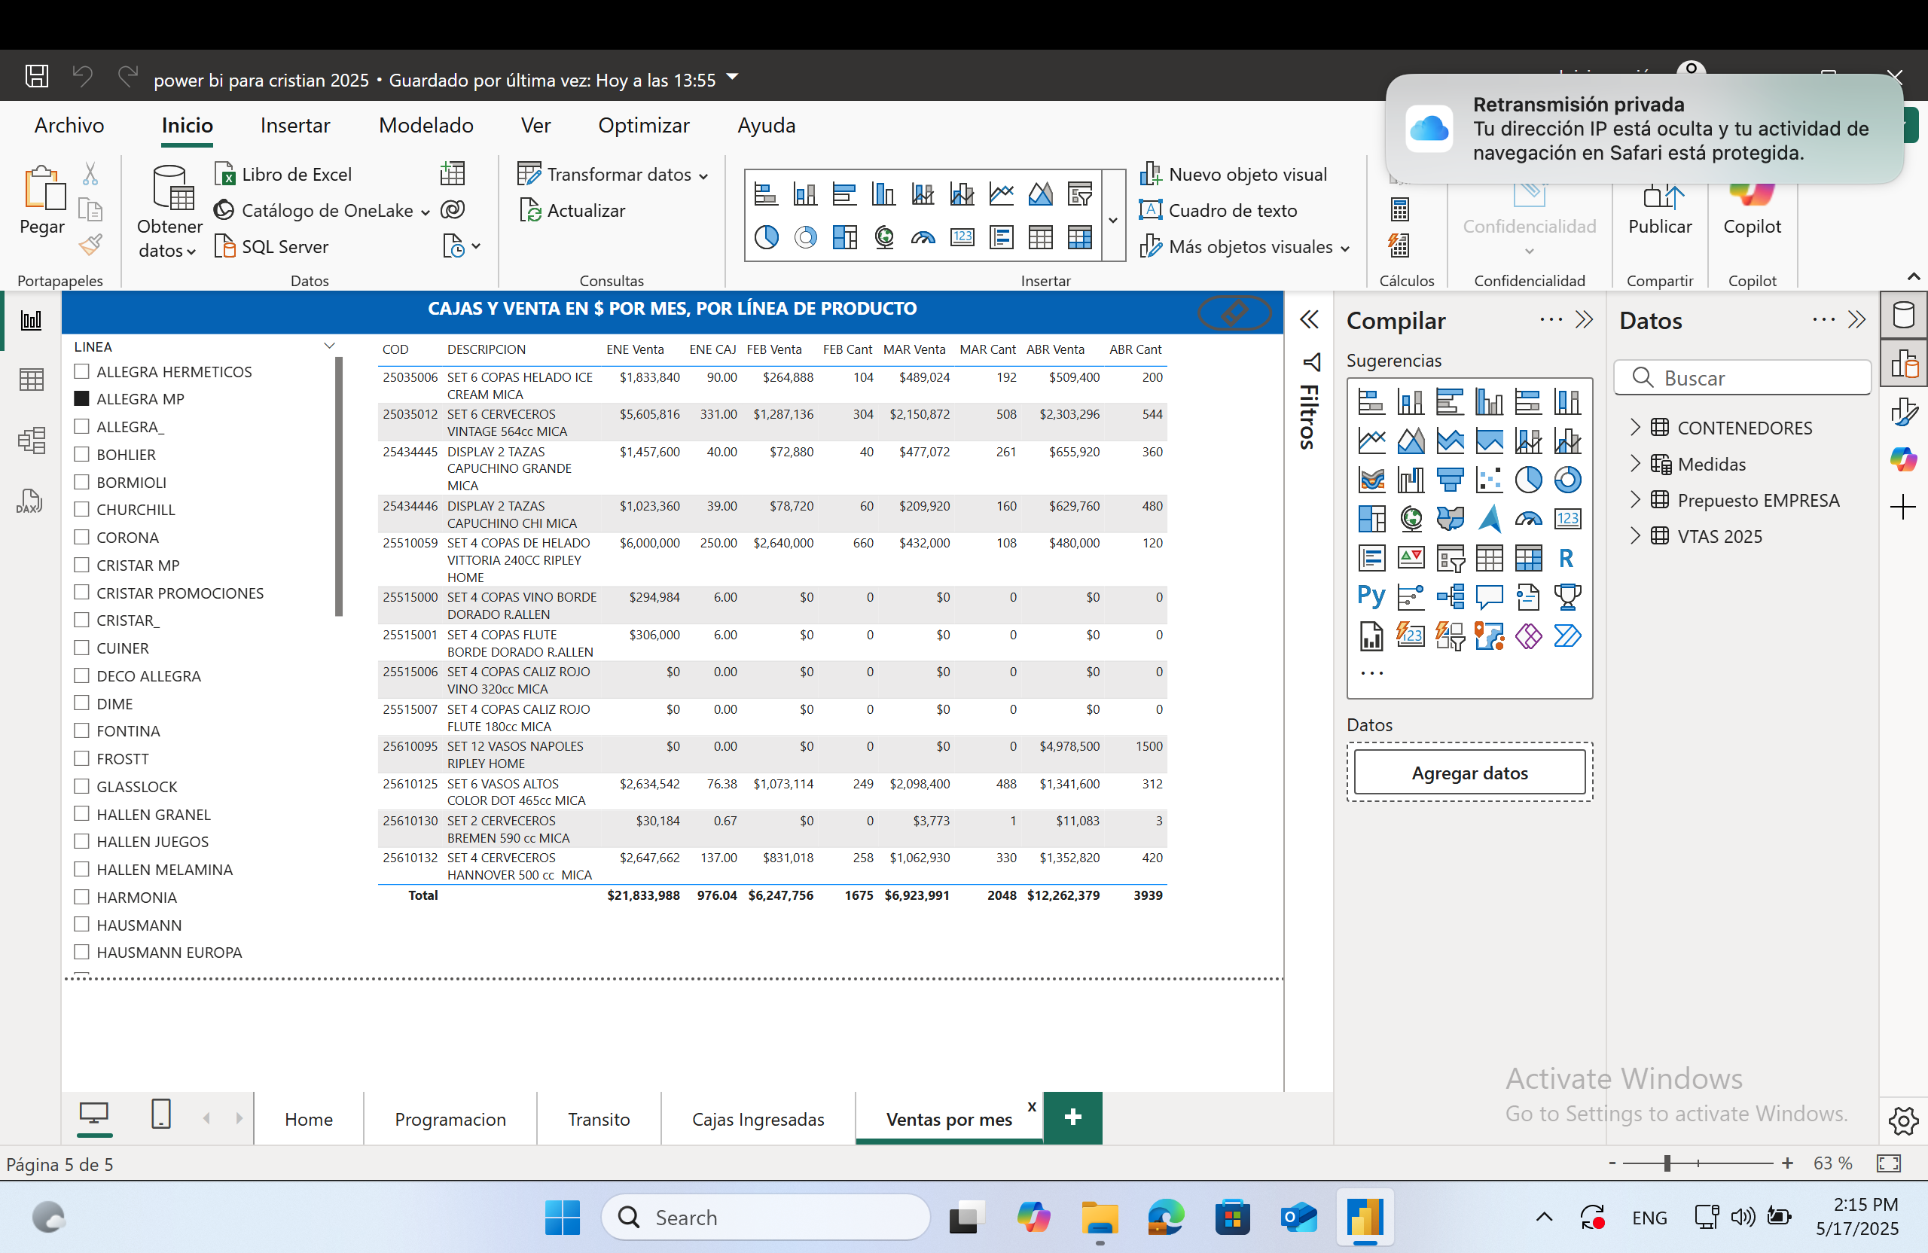Viewport: 1928px width, 1253px height.
Task: Expand the Medidas group
Action: tap(1636, 463)
